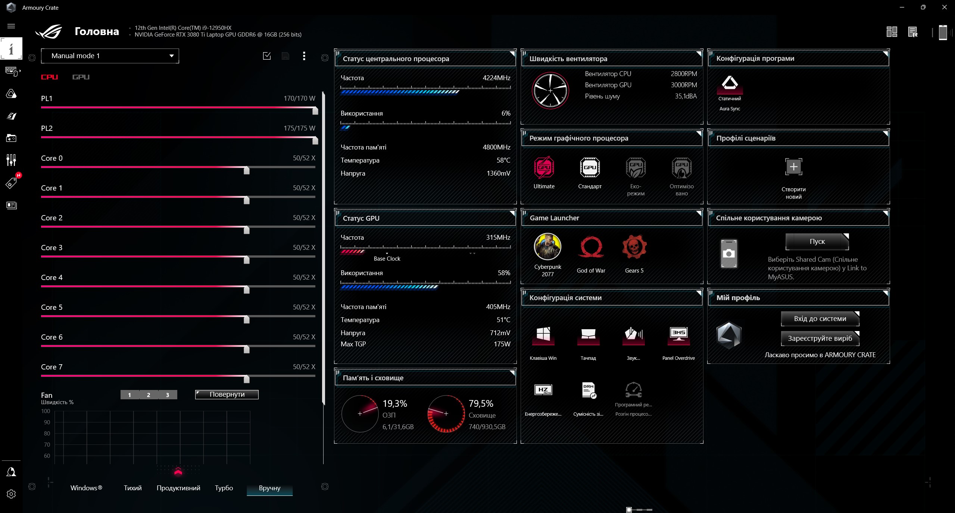
Task: Click the Touchpad system configuration icon
Action: tap(588, 334)
